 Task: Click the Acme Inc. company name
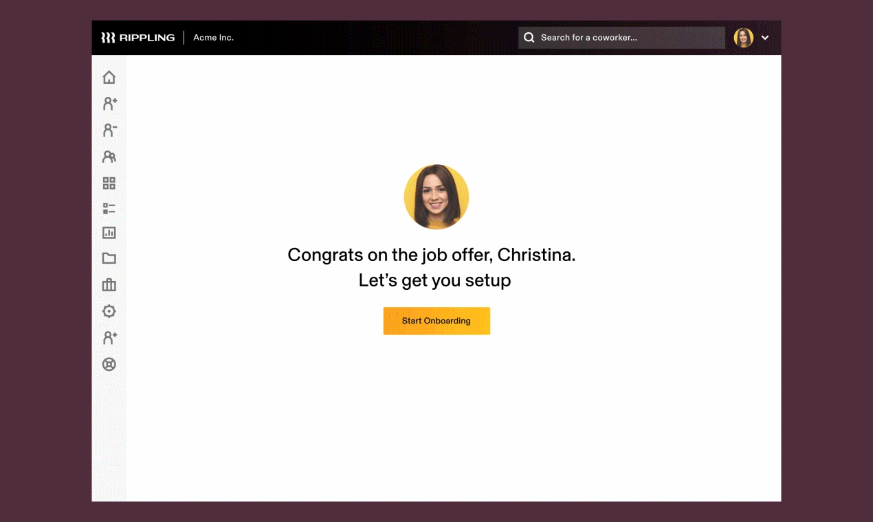coord(213,38)
